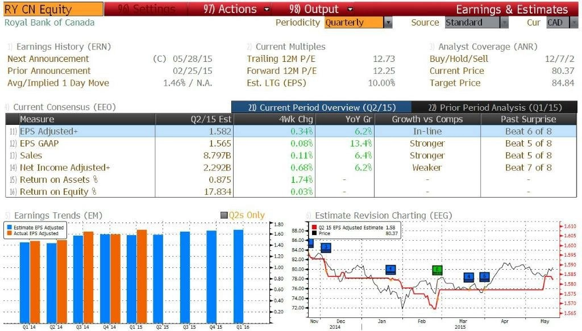
Task: Click the In-line growth vs comps cell
Action: 427,131
